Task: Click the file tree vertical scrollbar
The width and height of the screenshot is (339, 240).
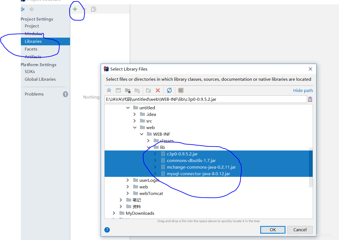Action: [x=311, y=168]
